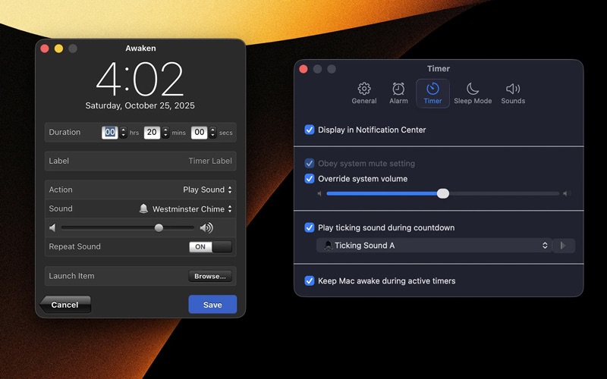607x379 pixels.
Task: Preview ticking sound with play button
Action: point(563,246)
